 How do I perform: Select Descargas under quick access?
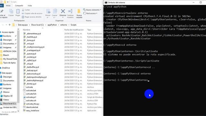[x=7, y=40]
